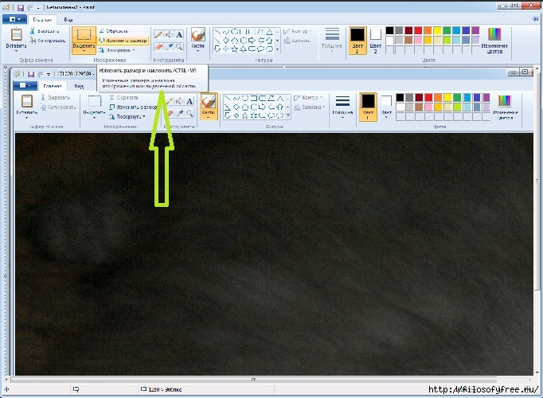Open the Заливка dropdown in outer ribbon

coord(299,41)
